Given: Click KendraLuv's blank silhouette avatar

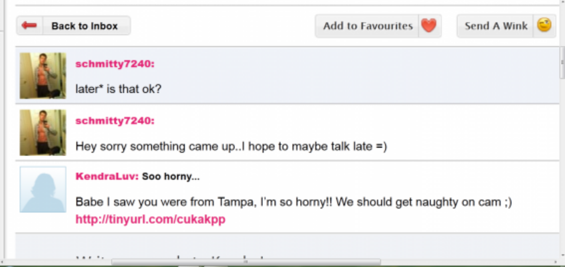Looking at the screenshot, I should click(43, 189).
